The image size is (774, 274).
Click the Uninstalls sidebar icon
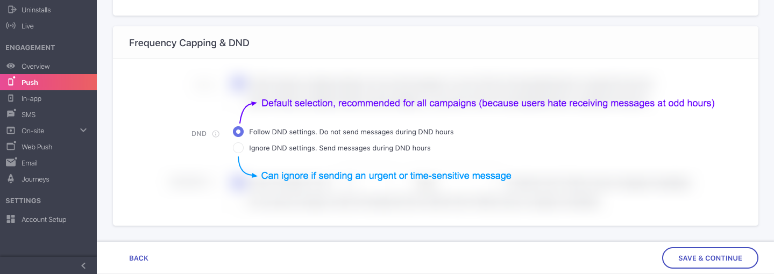pos(11,10)
